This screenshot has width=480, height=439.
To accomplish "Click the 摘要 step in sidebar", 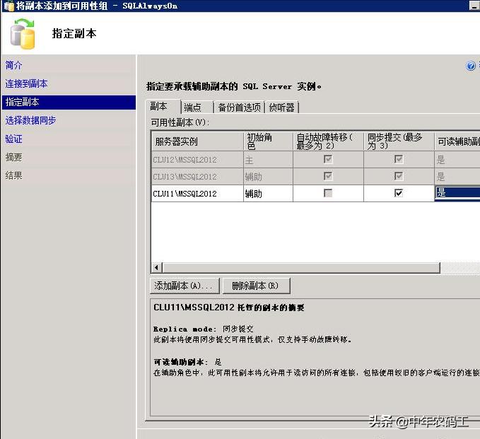I will tap(13, 158).
